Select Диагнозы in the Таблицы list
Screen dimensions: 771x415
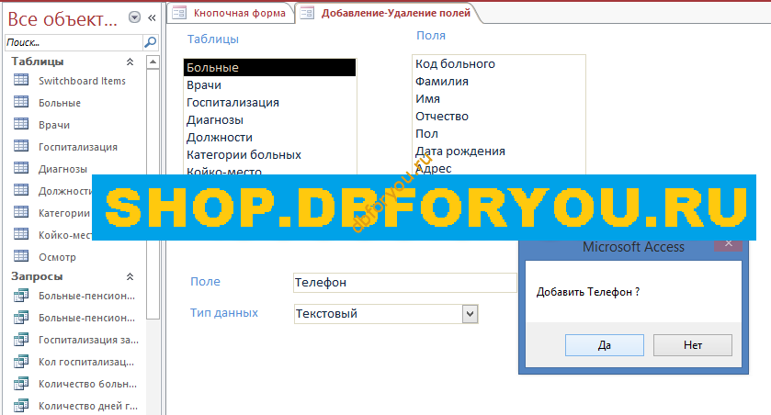point(269,120)
